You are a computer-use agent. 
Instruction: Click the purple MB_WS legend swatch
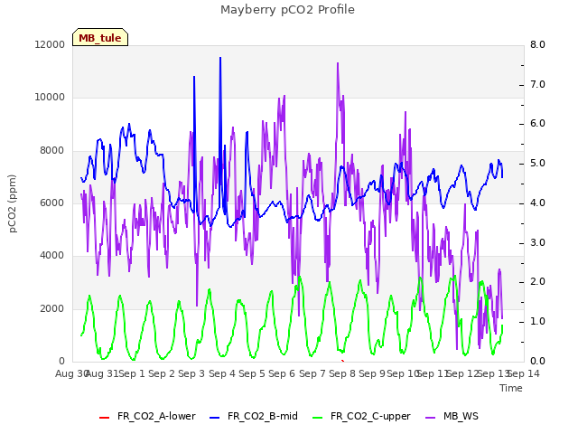[431, 418]
